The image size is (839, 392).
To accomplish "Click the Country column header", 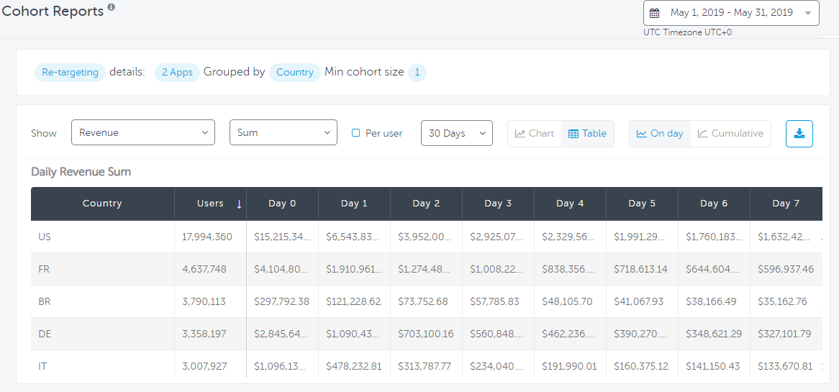I will [x=102, y=204].
